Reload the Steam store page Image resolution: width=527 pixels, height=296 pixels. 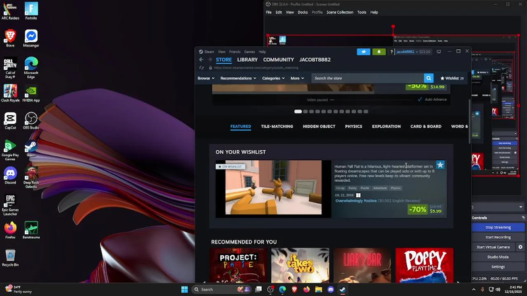pyautogui.click(x=201, y=68)
